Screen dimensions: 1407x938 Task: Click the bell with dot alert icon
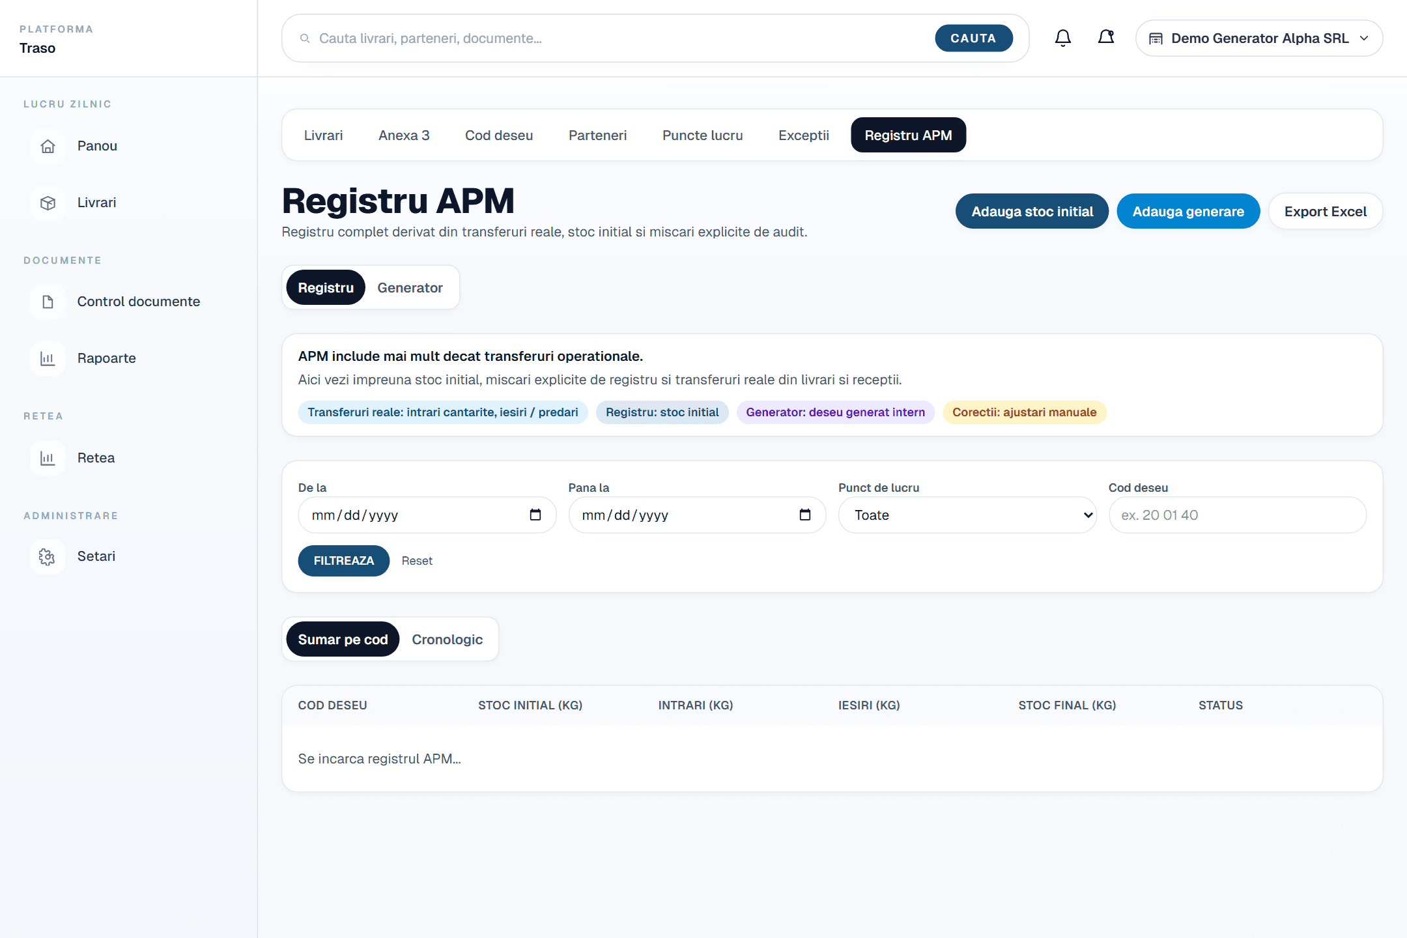click(1105, 38)
